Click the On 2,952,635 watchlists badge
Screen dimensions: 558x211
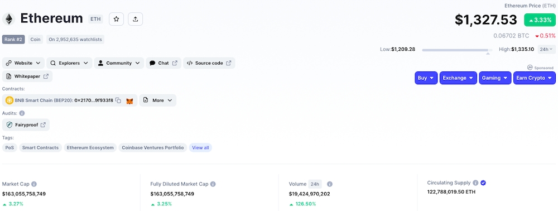[x=75, y=39]
